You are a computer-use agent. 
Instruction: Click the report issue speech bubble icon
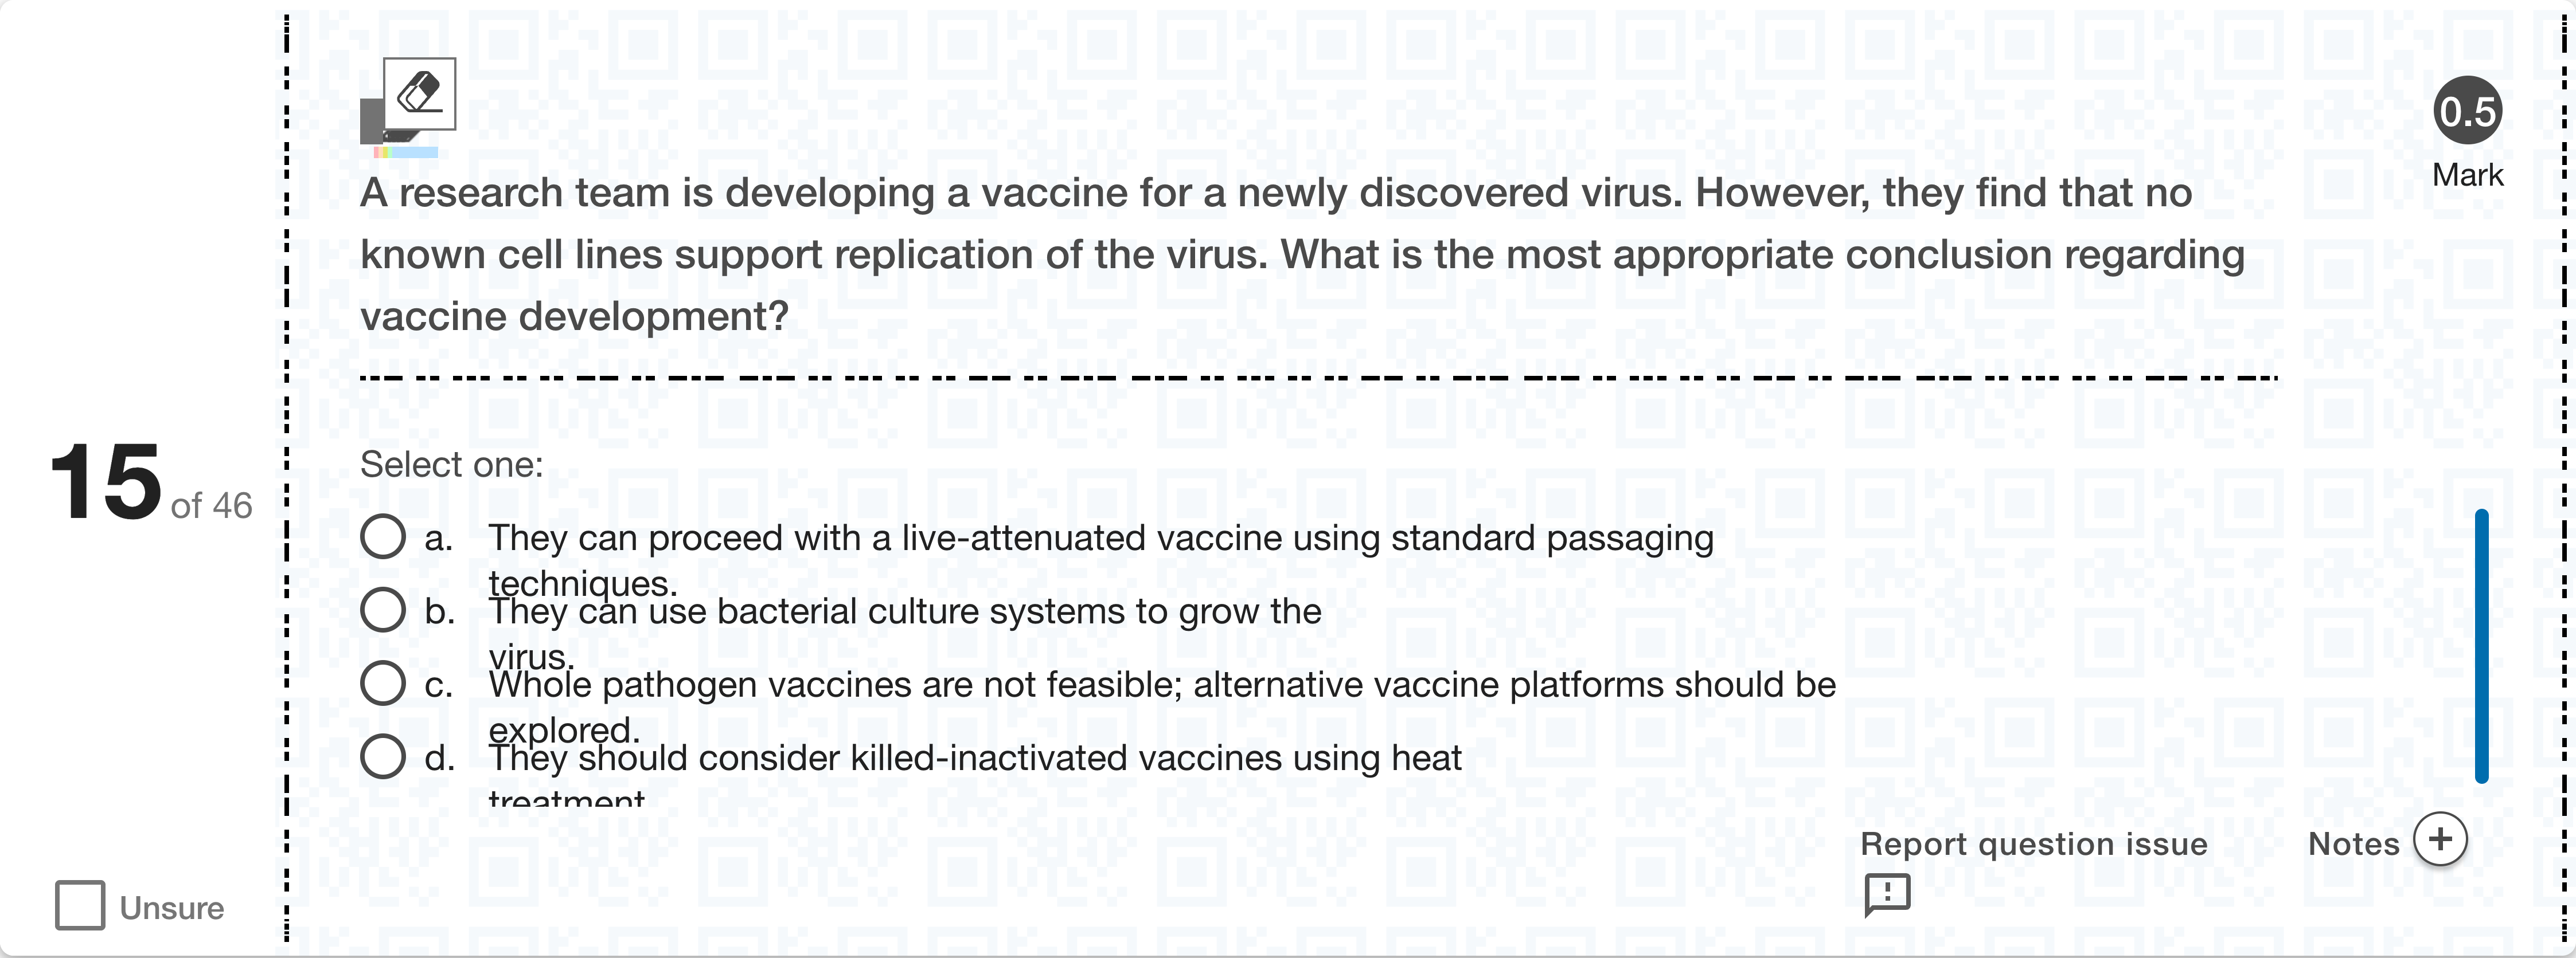click(1886, 893)
